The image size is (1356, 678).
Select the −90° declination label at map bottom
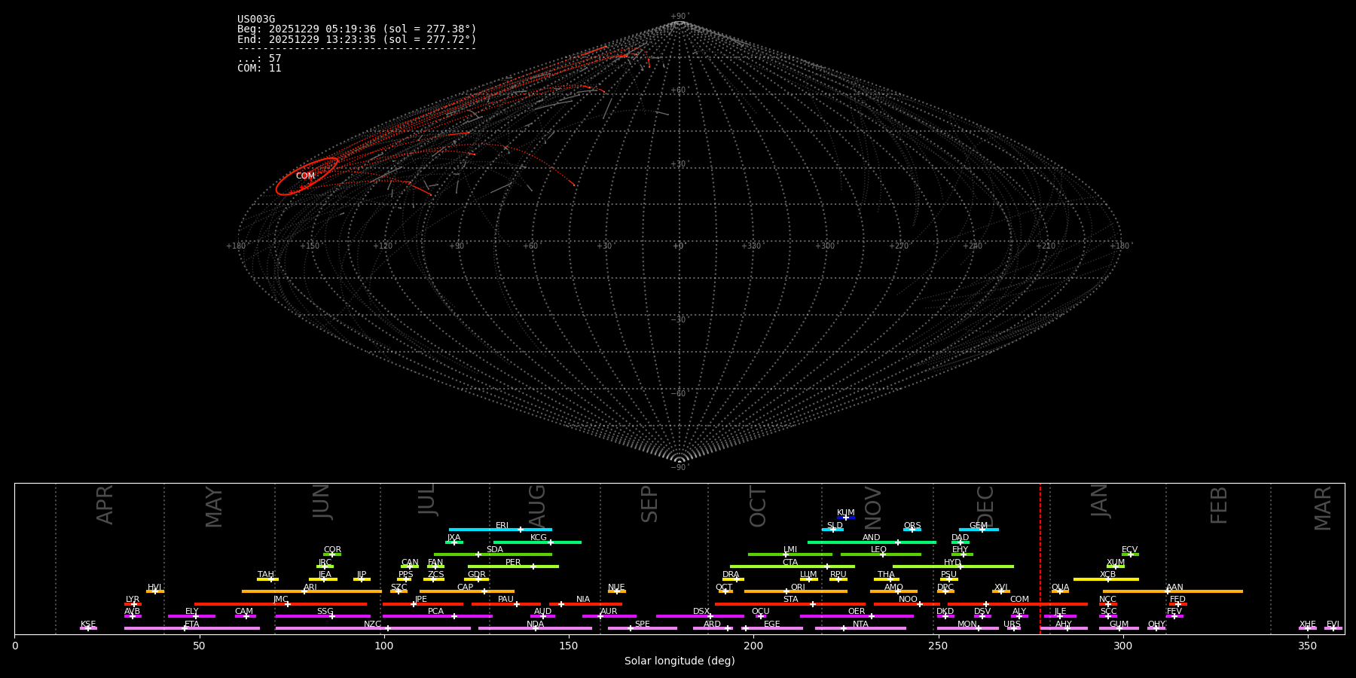point(680,467)
